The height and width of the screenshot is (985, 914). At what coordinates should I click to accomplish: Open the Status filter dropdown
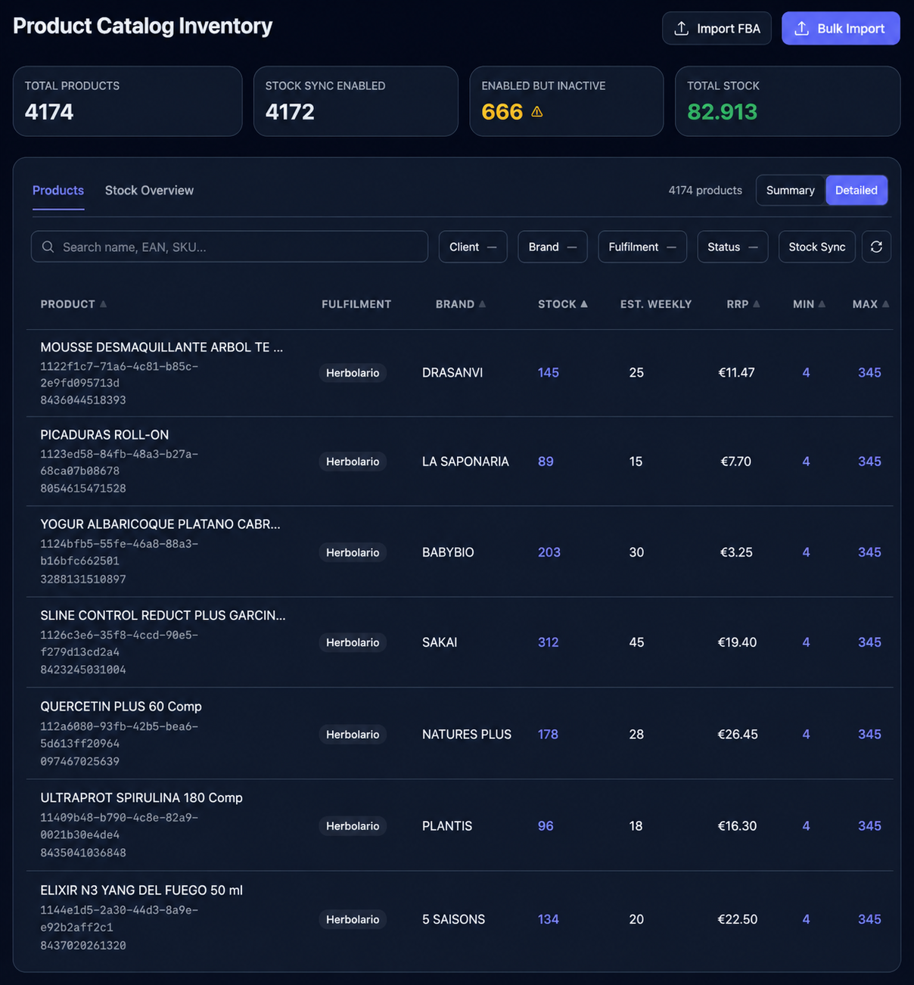[x=732, y=247]
